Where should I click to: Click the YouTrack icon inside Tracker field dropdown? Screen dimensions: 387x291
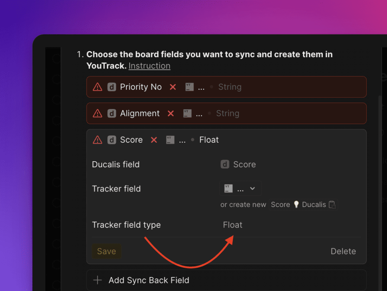(x=229, y=188)
